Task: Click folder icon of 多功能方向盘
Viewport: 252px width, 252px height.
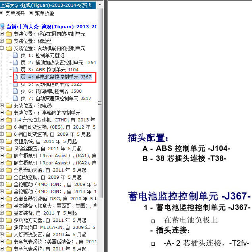Action: coord(9,220)
